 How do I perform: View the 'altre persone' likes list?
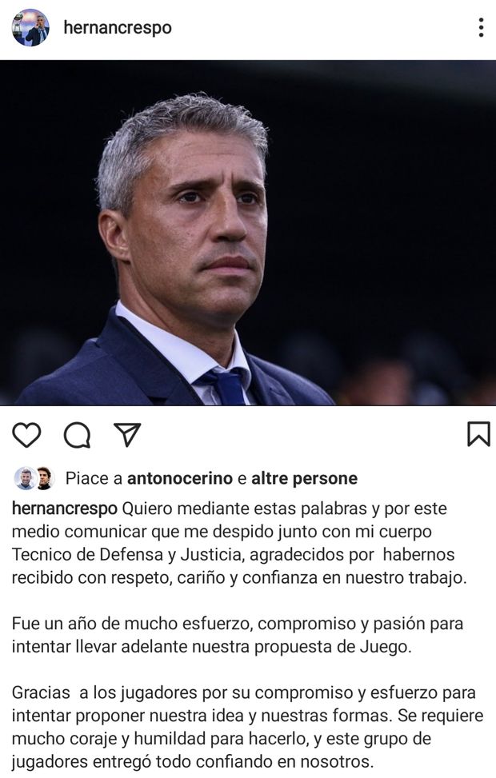tap(304, 478)
